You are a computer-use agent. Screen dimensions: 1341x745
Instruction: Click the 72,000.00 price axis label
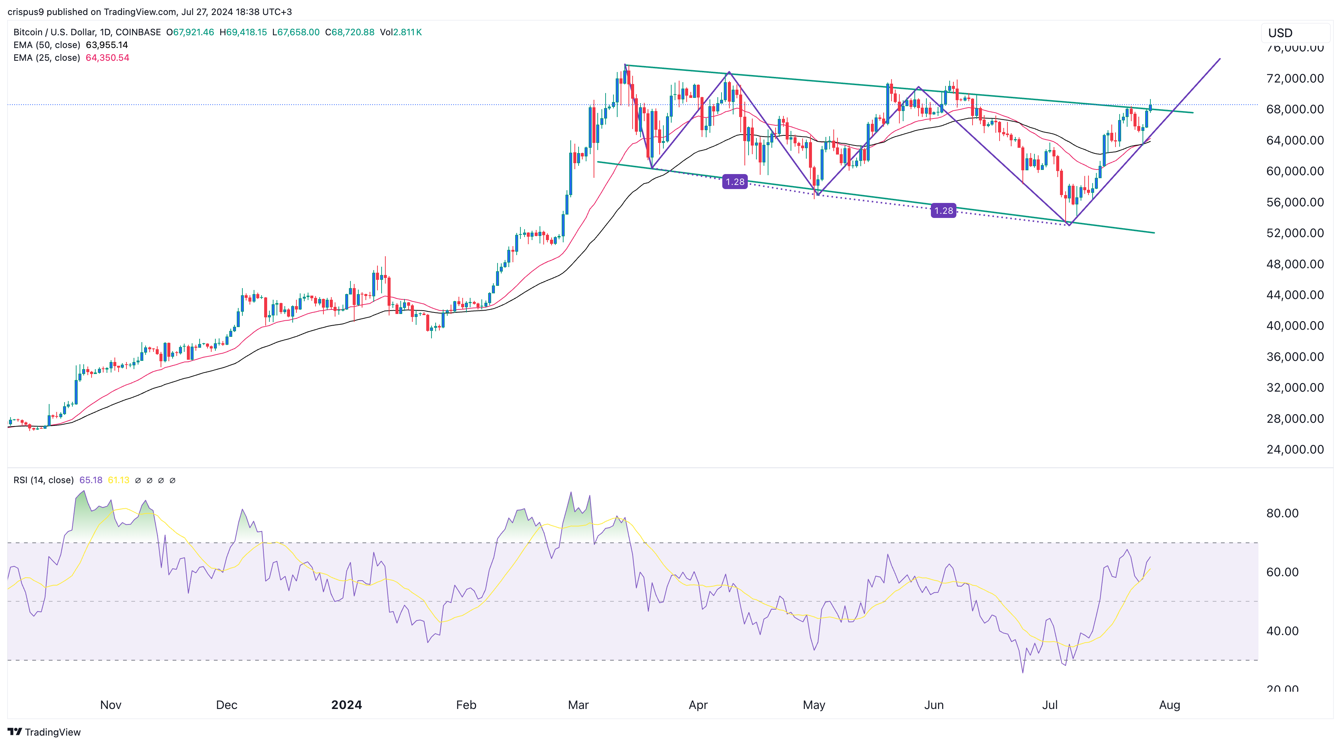pyautogui.click(x=1295, y=78)
